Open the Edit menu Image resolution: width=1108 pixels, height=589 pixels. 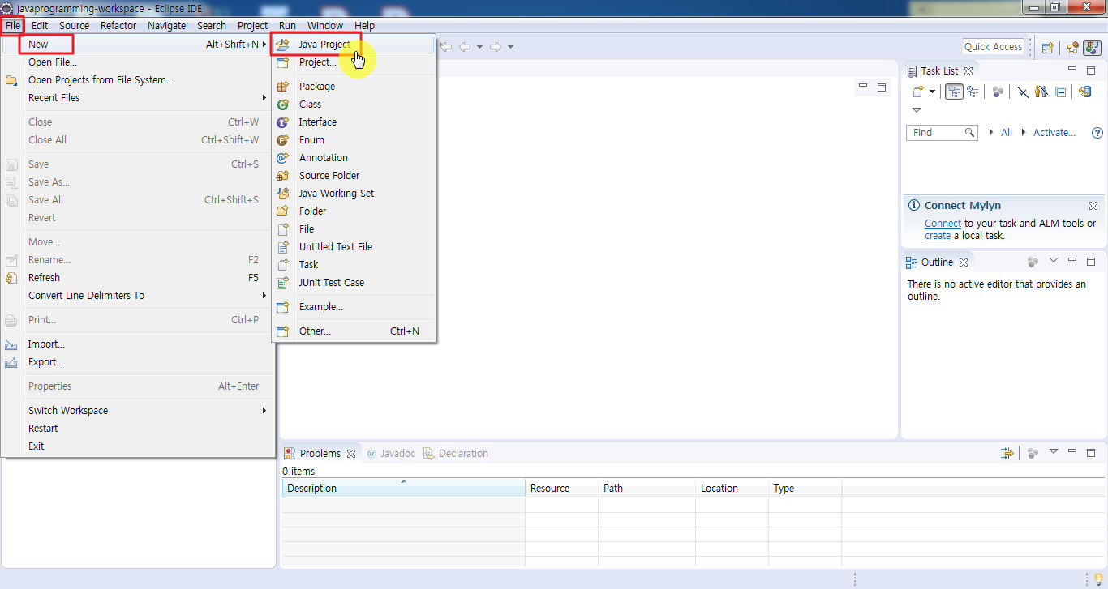pyautogui.click(x=40, y=25)
